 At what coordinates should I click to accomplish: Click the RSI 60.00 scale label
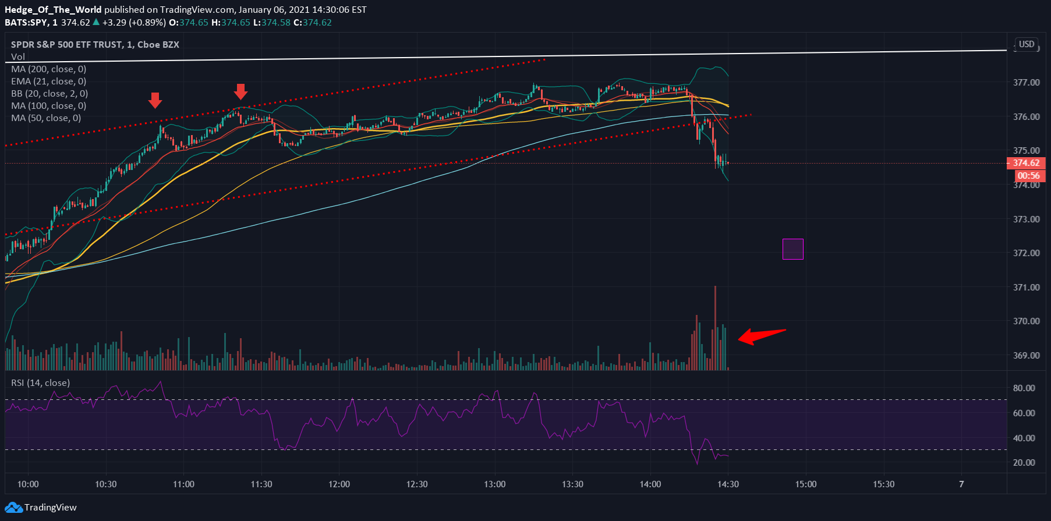tap(1024, 413)
